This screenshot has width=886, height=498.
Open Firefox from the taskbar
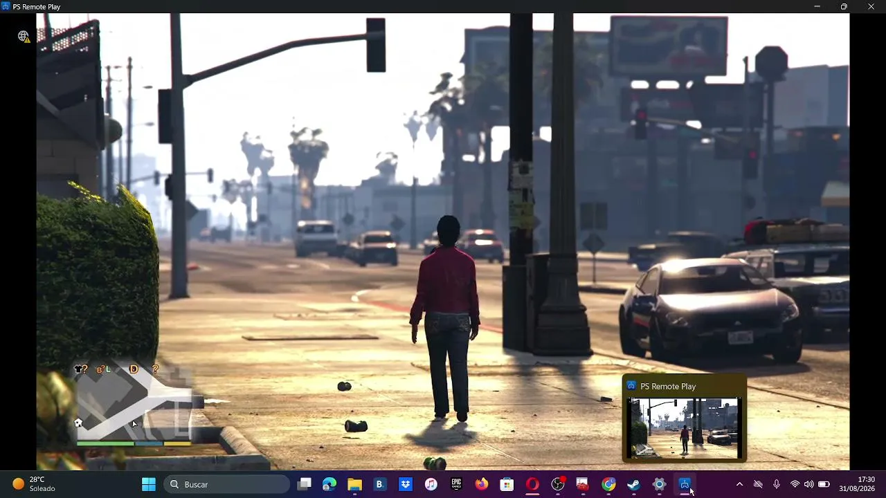(x=482, y=484)
